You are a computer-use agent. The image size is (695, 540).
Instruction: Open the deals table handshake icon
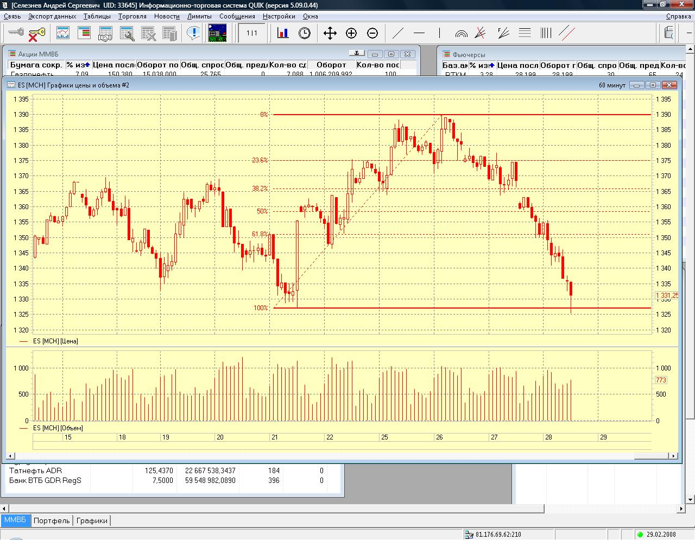[105, 33]
